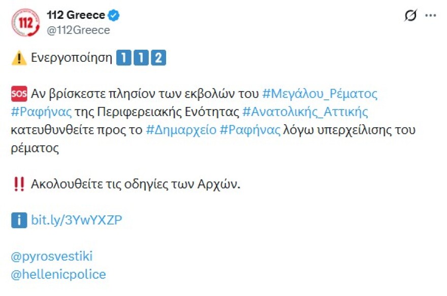Follow the bit.ly/3YwYXZP link

[x=77, y=220]
